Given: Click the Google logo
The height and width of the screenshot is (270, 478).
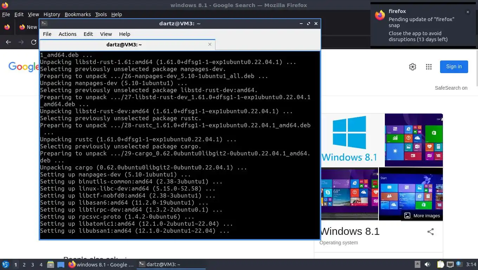Looking at the screenshot, I should click(24, 66).
